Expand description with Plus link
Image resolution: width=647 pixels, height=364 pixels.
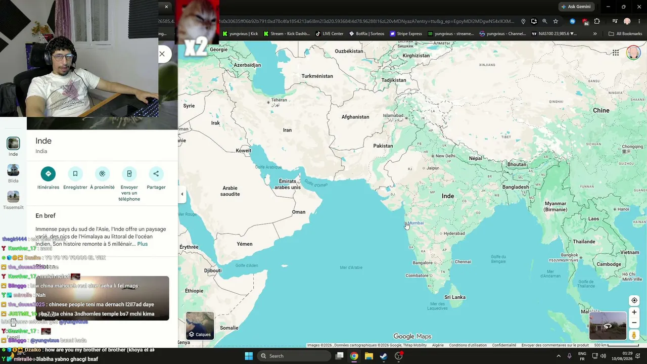point(143,244)
